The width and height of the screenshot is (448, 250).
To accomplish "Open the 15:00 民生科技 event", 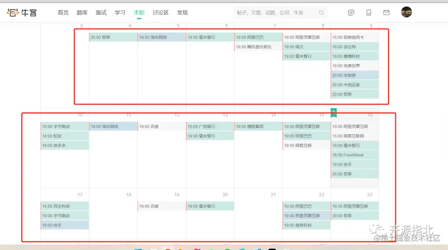I will [65, 206].
